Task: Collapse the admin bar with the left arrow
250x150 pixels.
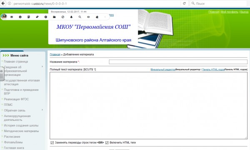Action: click(105, 17)
